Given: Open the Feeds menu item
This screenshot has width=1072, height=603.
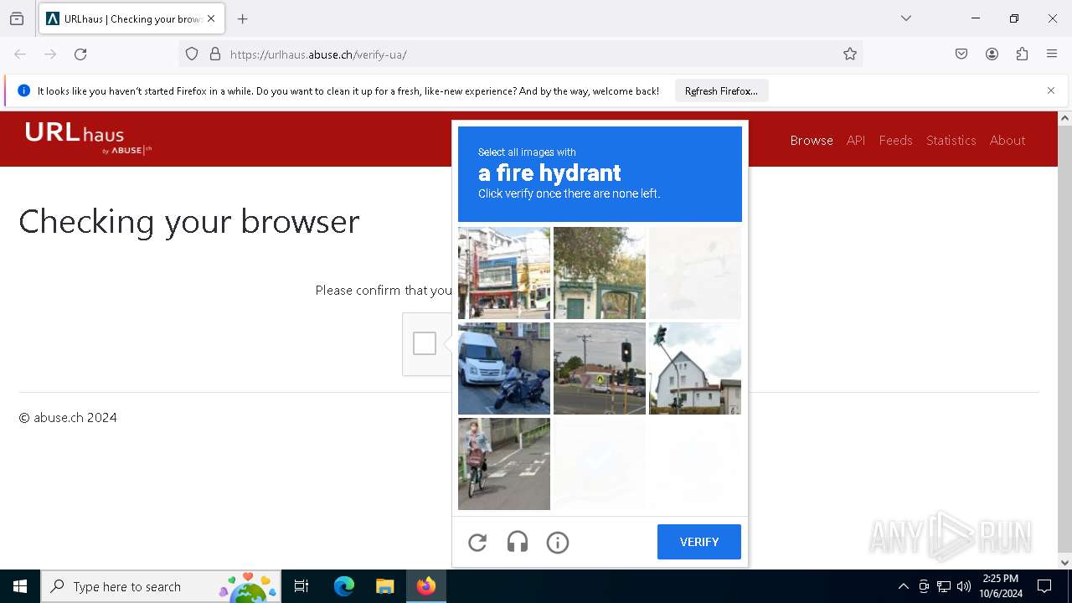Looking at the screenshot, I should pyautogui.click(x=895, y=140).
